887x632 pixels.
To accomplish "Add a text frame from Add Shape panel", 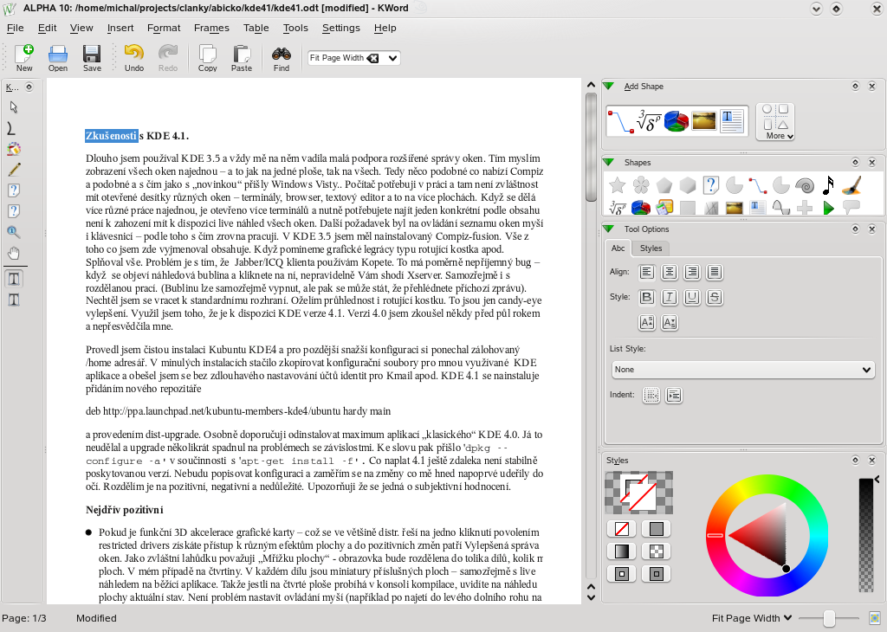I will [732, 120].
